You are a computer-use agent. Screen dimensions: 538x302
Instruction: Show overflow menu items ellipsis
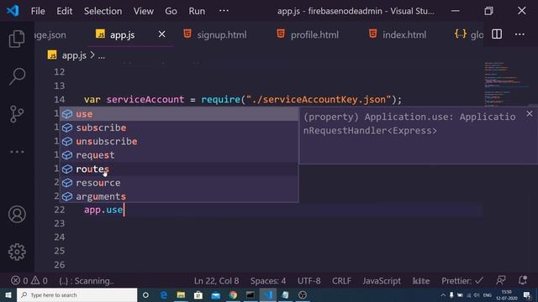224,11
